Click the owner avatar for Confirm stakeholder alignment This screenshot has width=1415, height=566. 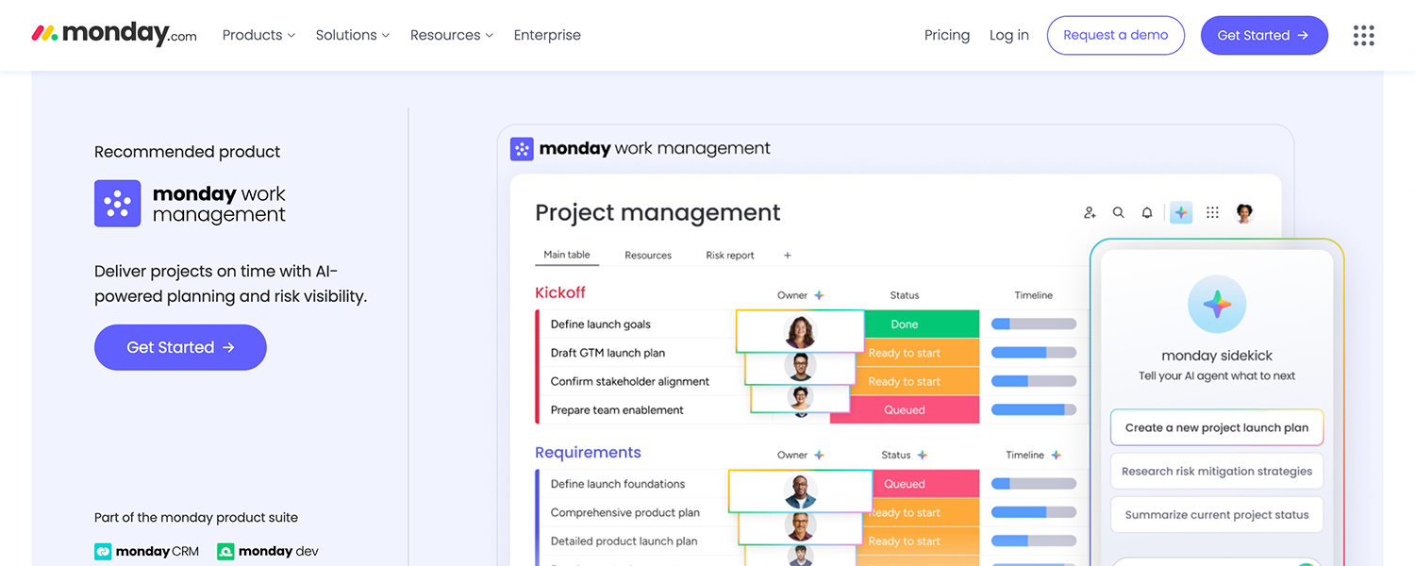tap(800, 398)
